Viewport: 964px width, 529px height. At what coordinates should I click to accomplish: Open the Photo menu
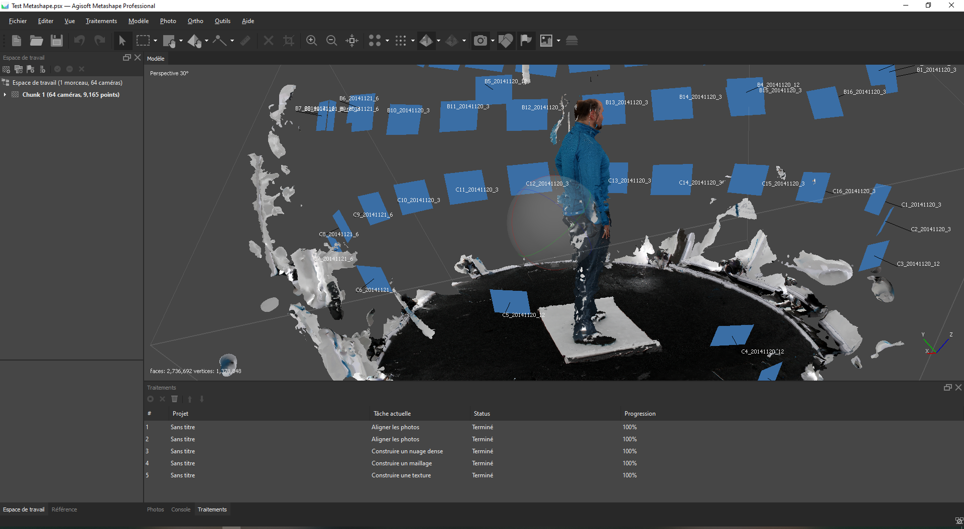pos(168,21)
